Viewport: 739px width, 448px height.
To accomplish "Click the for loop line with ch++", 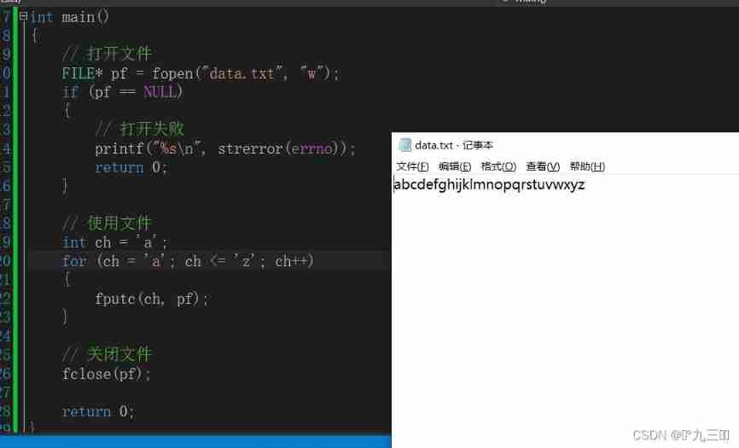I will [x=188, y=261].
